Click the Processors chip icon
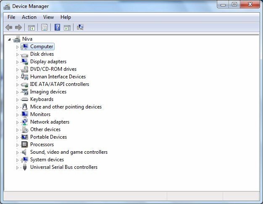 [x=25, y=145]
